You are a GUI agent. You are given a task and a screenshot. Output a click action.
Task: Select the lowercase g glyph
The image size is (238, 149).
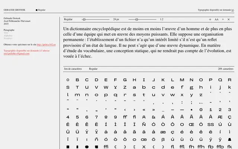coord(192,88)
